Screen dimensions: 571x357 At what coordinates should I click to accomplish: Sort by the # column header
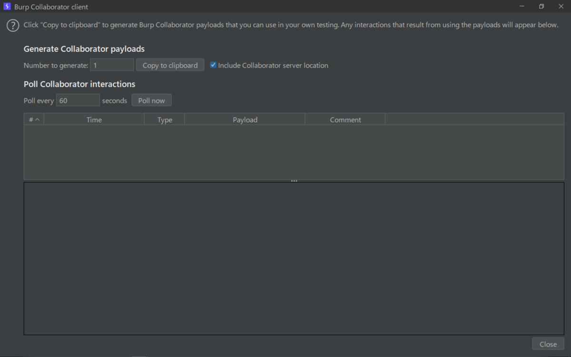click(x=34, y=119)
